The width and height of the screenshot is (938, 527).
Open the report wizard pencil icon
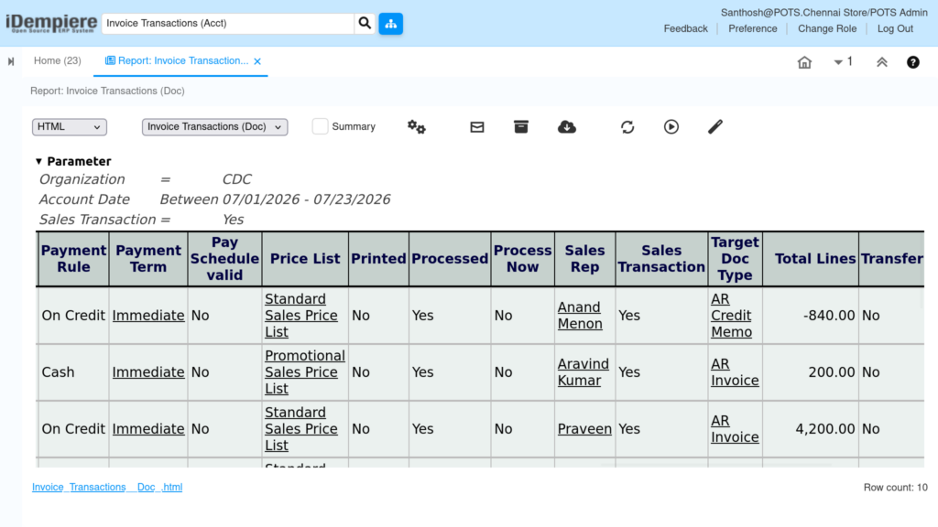coord(714,126)
